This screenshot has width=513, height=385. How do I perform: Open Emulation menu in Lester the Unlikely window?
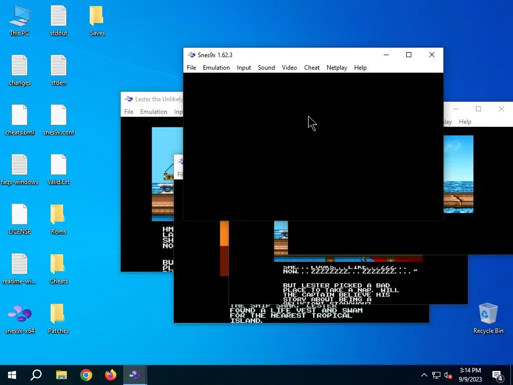153,112
